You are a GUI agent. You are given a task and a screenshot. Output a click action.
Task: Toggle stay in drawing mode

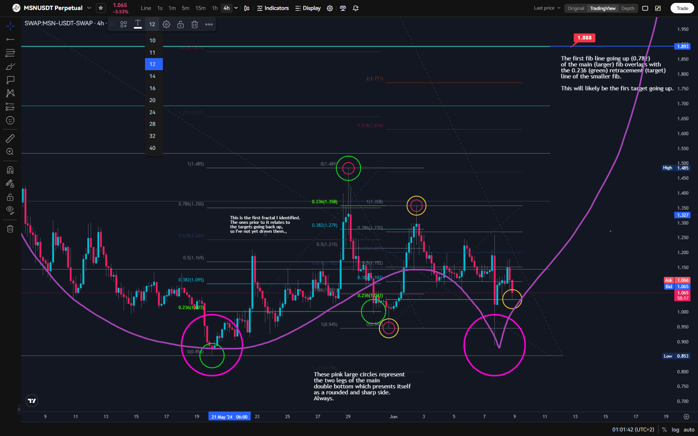pos(10,184)
